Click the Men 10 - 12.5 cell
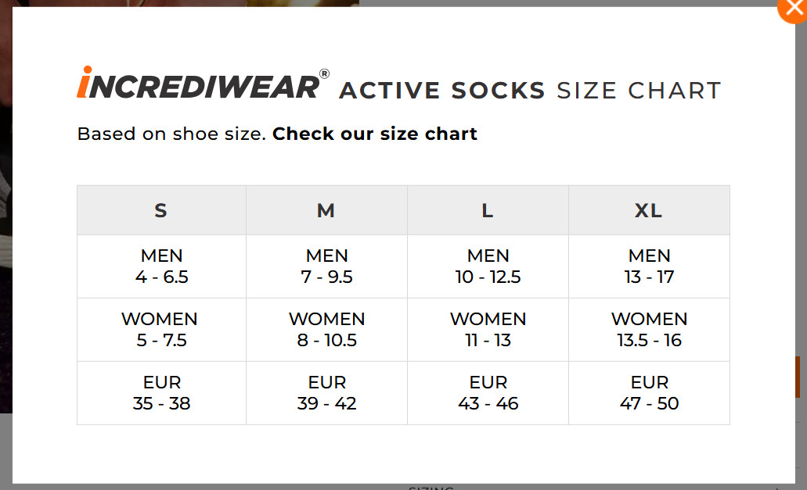Screen dimensions: 807x490 coord(488,266)
